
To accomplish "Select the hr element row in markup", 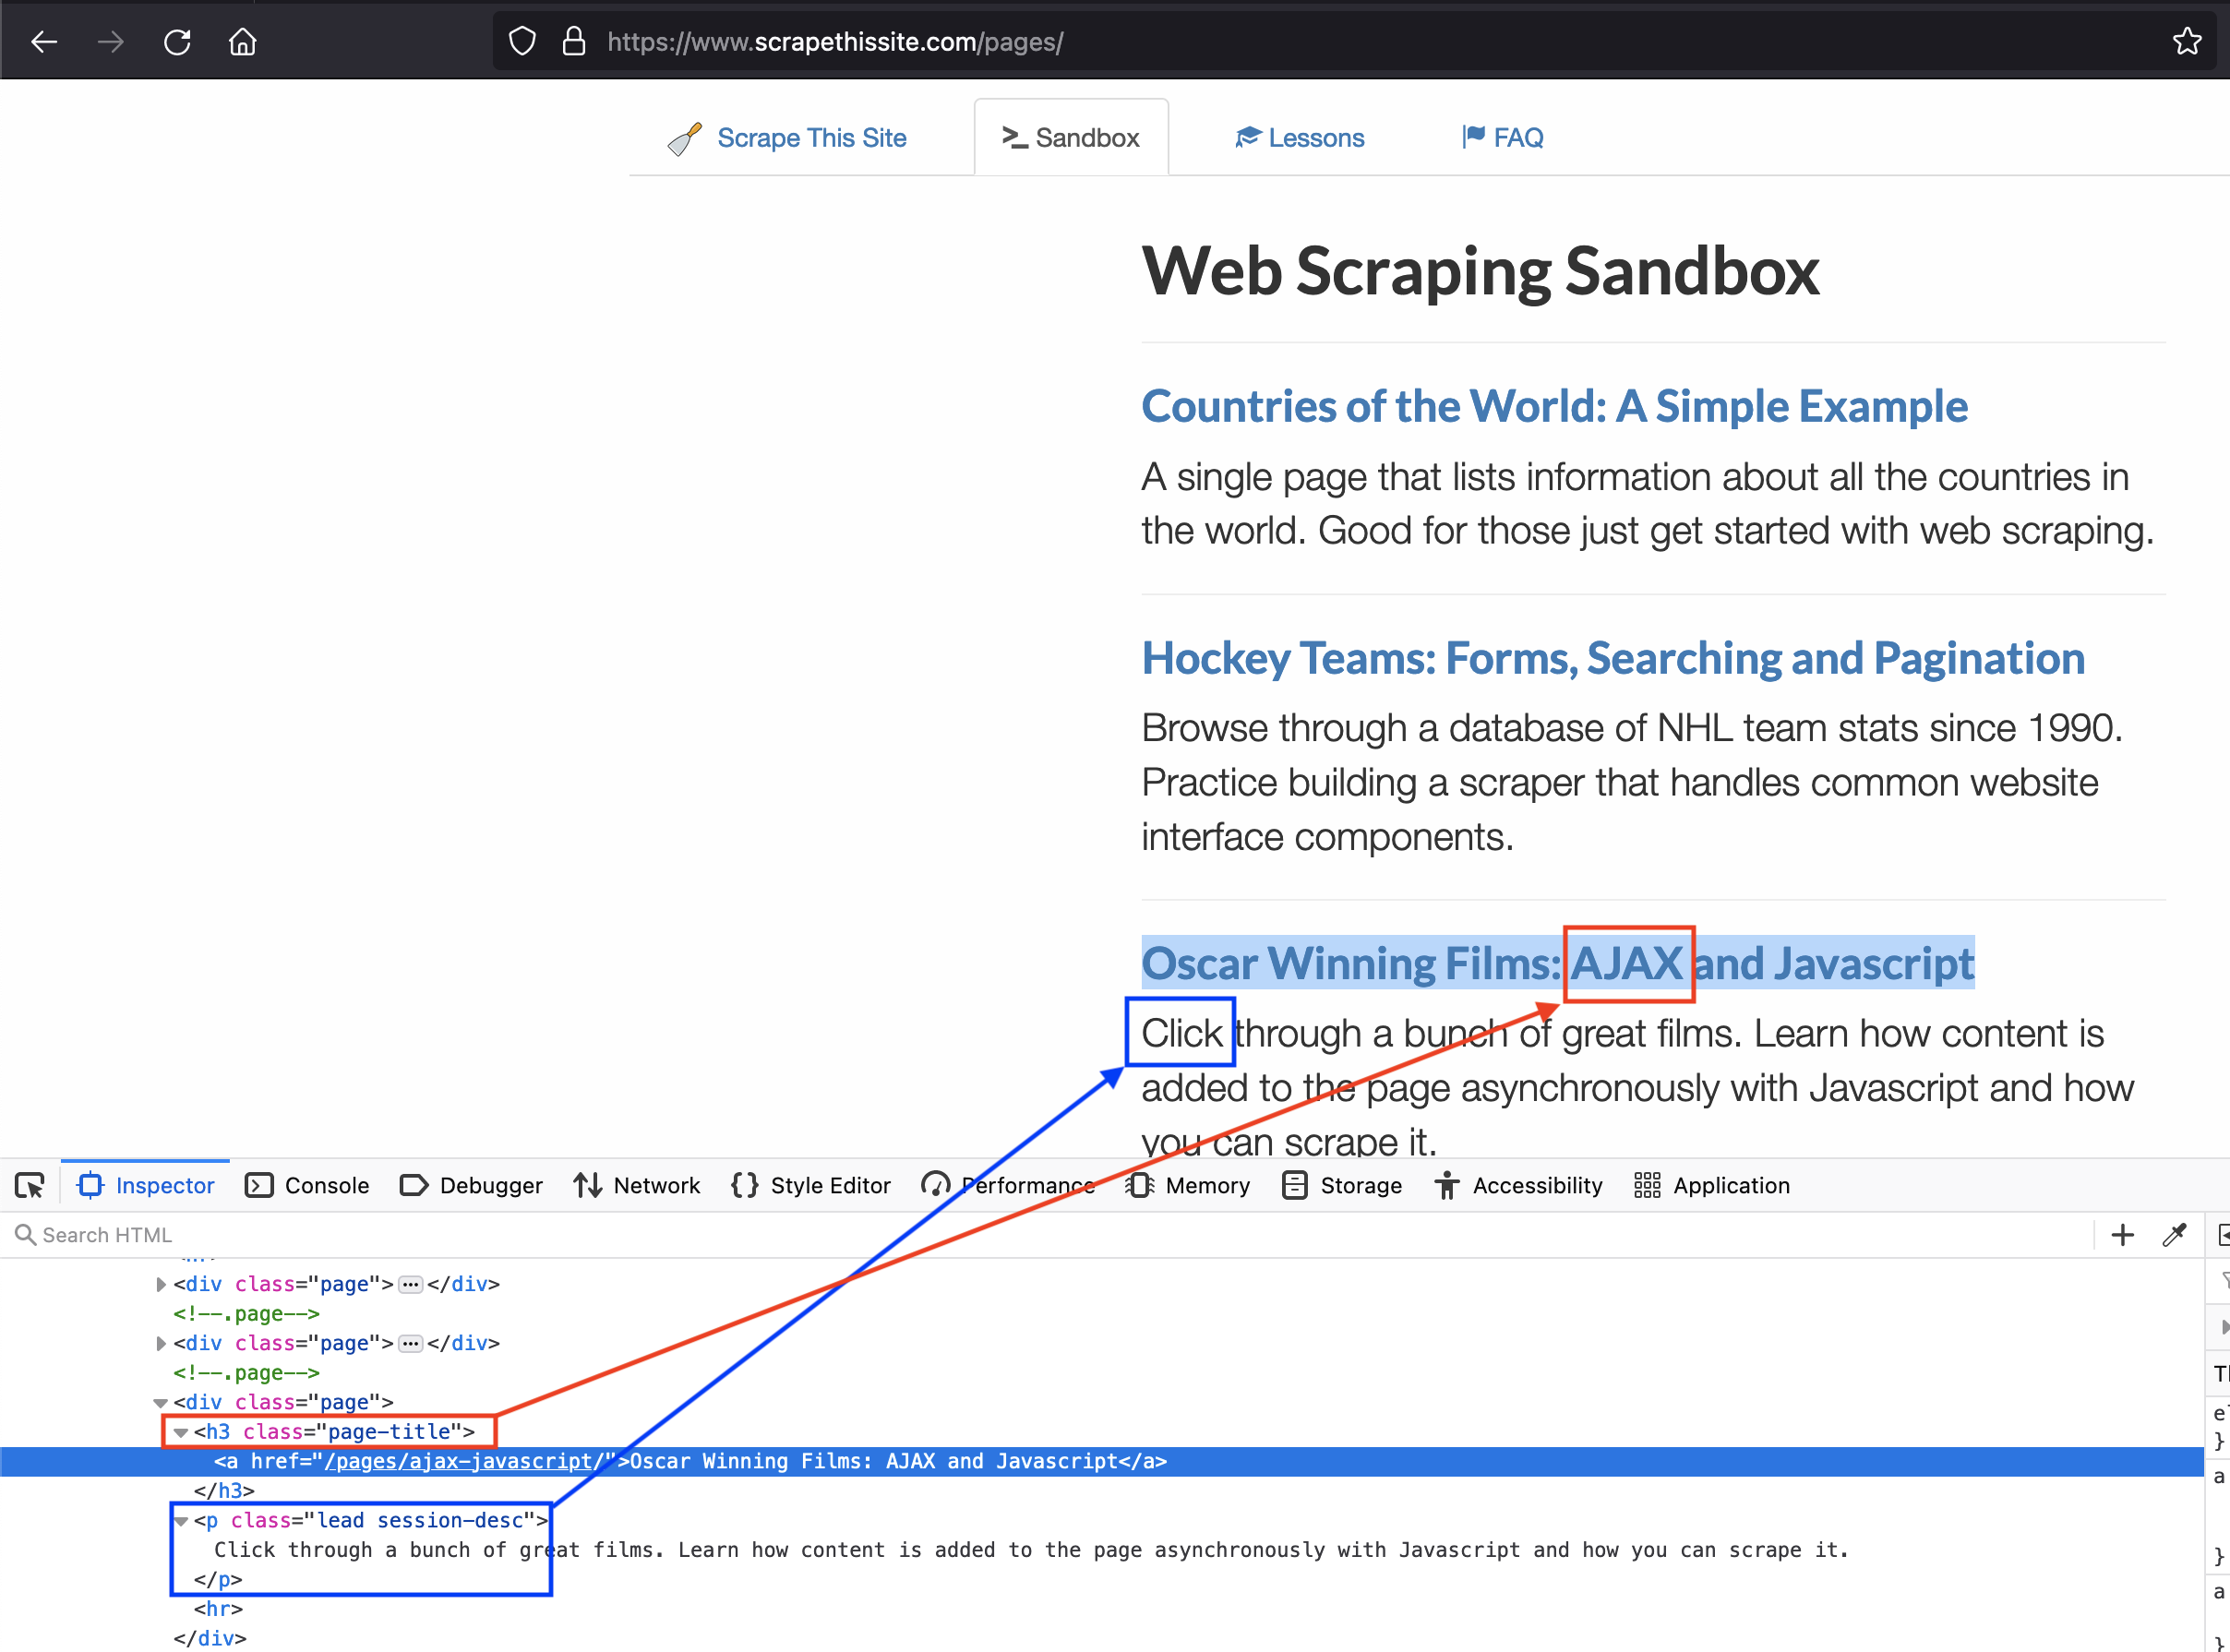I will [x=218, y=1610].
